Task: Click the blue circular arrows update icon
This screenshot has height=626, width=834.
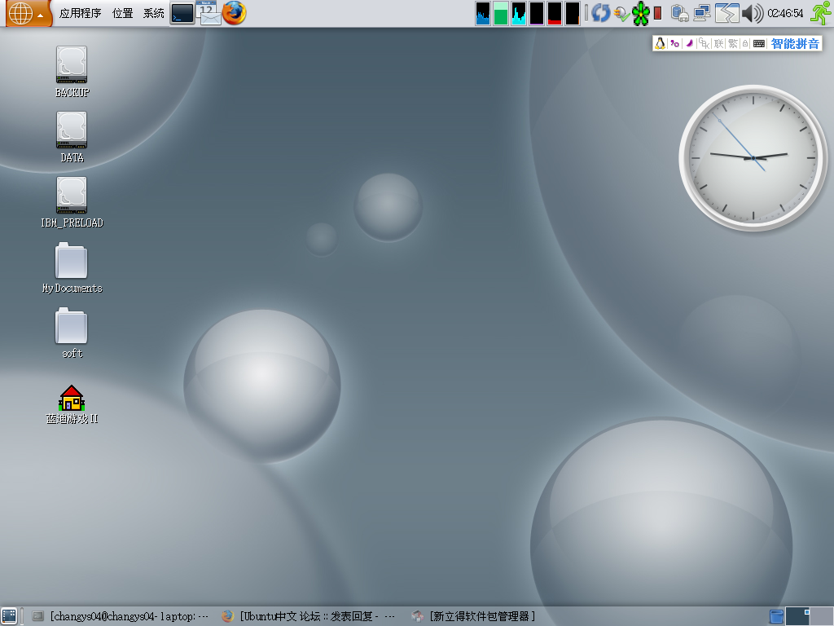Action: [x=600, y=13]
